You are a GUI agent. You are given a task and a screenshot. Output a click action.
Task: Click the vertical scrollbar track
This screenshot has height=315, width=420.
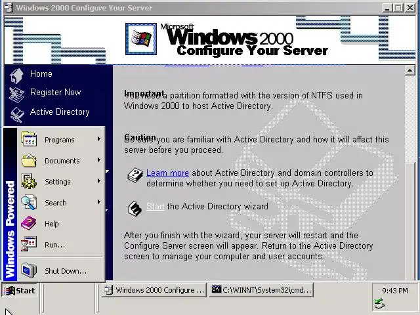pos(410,119)
